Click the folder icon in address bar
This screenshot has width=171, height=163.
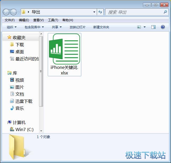point(23,12)
